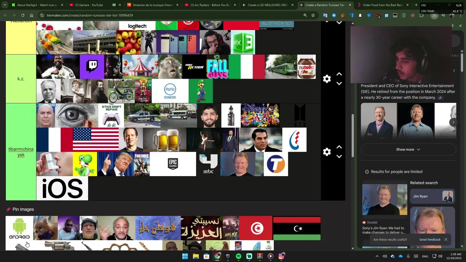Select the Android logo in Pin Images
466x262 pixels.
coord(19,228)
